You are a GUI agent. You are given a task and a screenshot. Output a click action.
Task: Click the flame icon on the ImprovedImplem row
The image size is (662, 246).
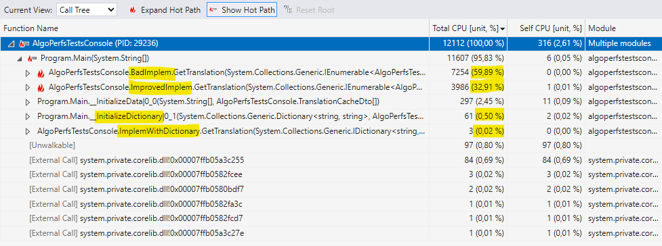pos(41,88)
